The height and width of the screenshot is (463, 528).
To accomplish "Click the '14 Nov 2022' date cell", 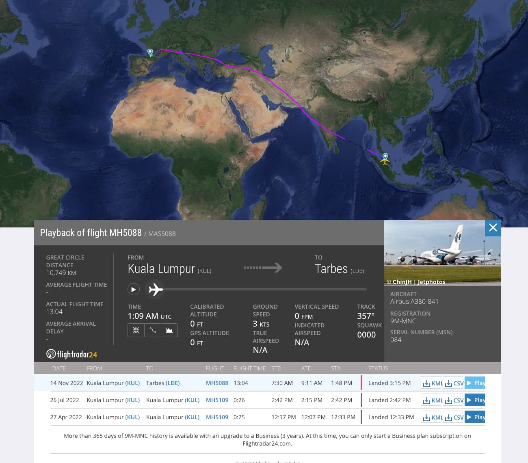I will (x=67, y=383).
